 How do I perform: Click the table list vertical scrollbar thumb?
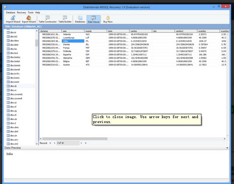point(36,43)
